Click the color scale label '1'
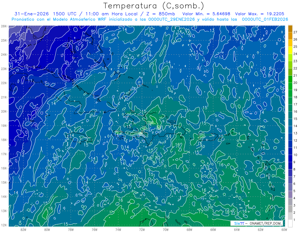Screen dimensions: 302x233 [x=294, y=220]
